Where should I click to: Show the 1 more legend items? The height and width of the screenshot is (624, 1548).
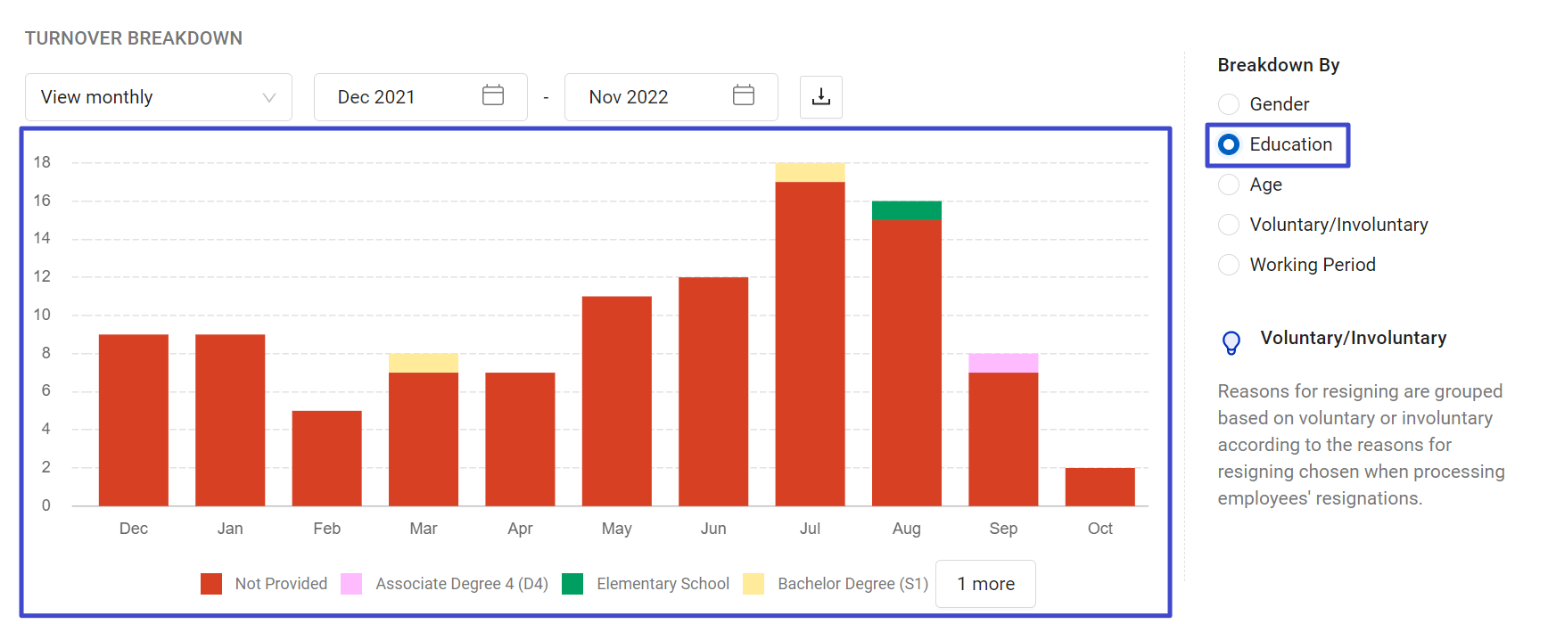click(x=985, y=584)
